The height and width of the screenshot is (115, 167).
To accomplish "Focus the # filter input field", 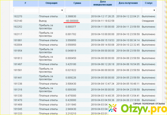I will click(25, 10).
